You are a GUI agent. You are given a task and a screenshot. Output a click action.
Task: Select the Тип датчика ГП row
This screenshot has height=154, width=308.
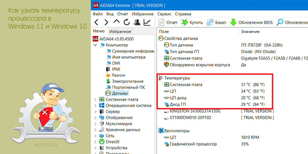coord(233,52)
